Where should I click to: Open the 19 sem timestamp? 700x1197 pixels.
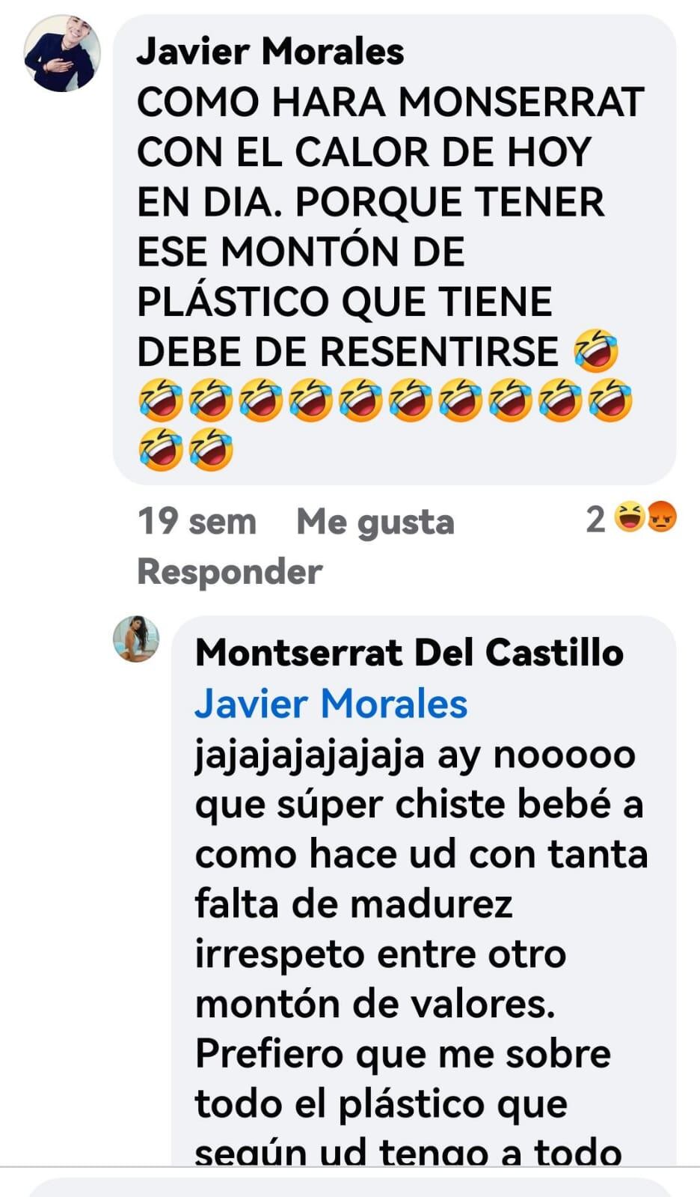[197, 521]
